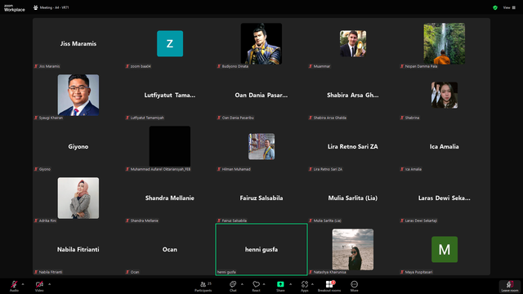Click muted mic icon beside zoom baa04 label
The width and height of the screenshot is (523, 294).
click(x=127, y=66)
